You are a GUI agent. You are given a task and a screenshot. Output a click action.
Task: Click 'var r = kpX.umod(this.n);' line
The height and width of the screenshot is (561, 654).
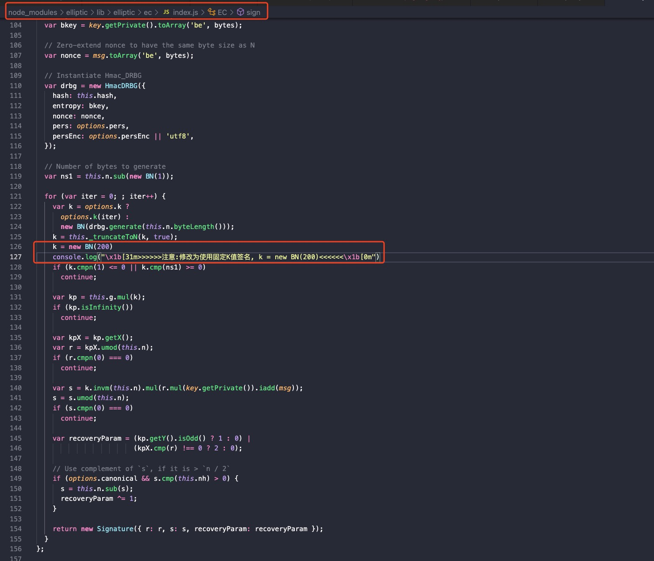click(x=103, y=347)
